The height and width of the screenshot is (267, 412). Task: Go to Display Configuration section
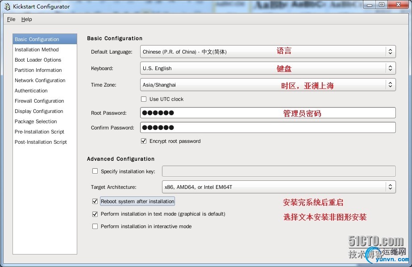[45, 111]
